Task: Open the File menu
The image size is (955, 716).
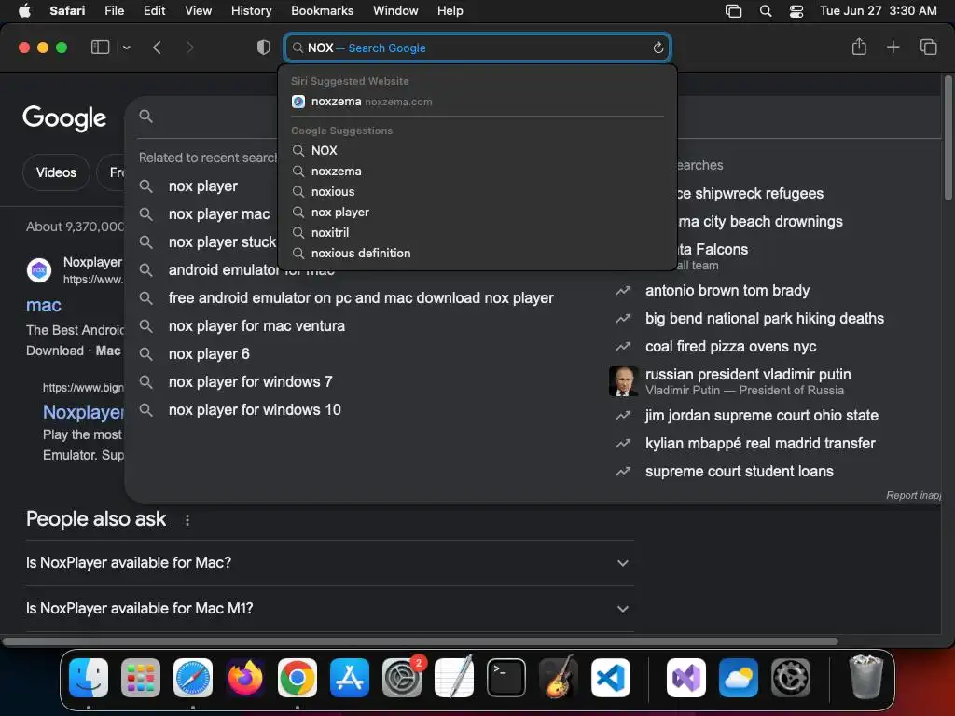Action: point(114,11)
